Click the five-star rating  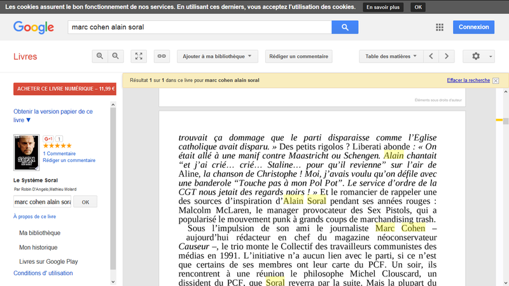click(x=57, y=146)
